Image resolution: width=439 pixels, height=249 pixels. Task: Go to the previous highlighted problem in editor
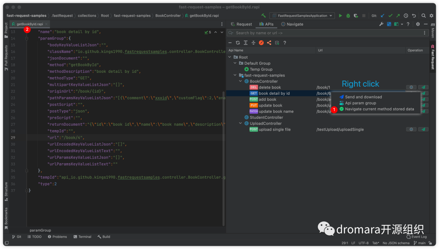[x=215, y=32]
